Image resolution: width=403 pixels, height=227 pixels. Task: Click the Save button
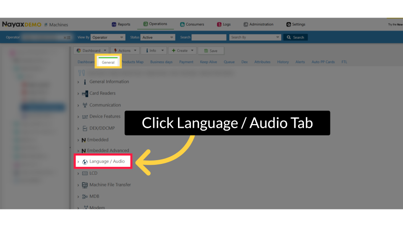(x=211, y=50)
